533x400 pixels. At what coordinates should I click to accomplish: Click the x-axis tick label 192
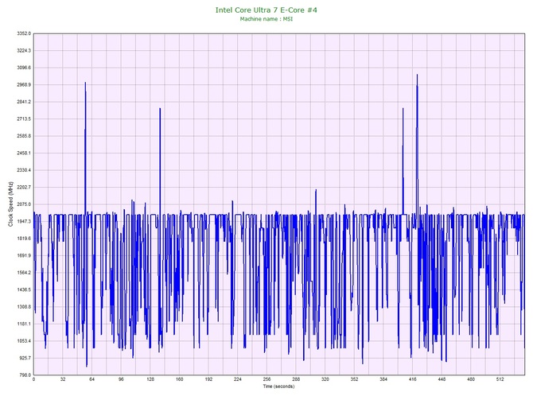tap(208, 379)
